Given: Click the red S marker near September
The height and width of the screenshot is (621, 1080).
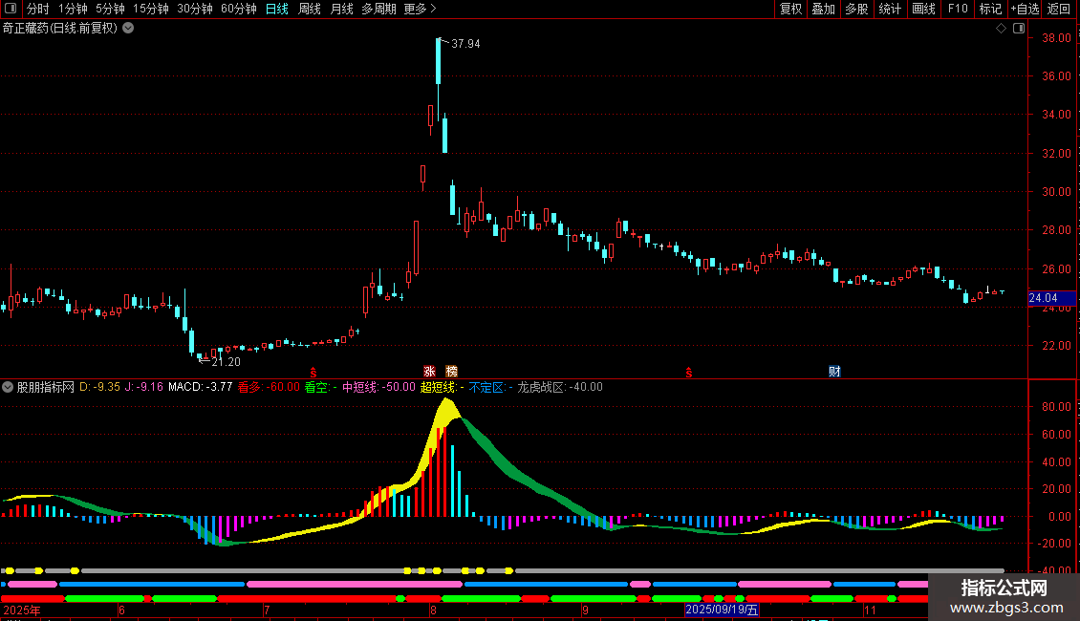Looking at the screenshot, I should pos(689,372).
